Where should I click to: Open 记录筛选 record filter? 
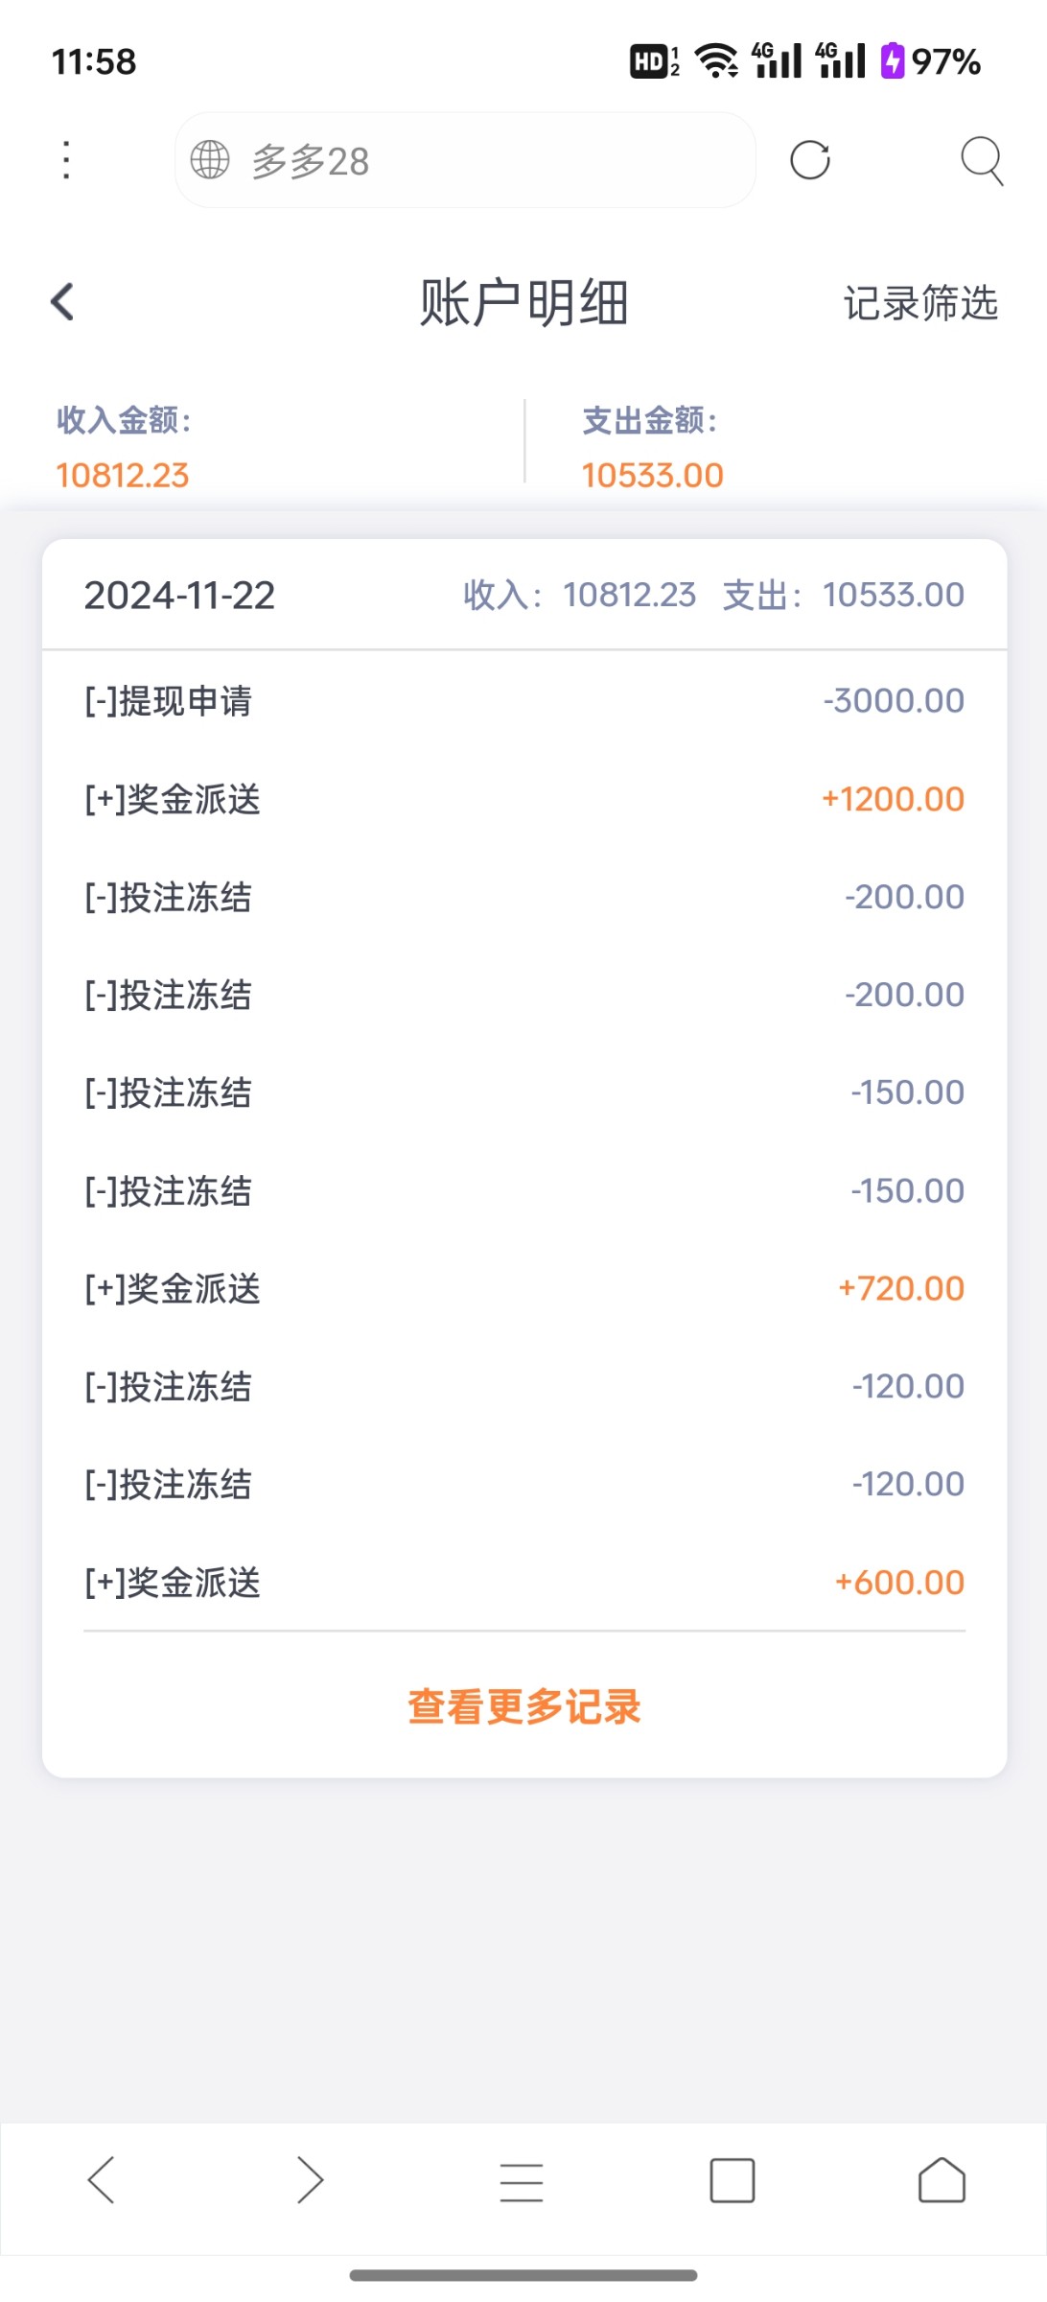(x=920, y=303)
